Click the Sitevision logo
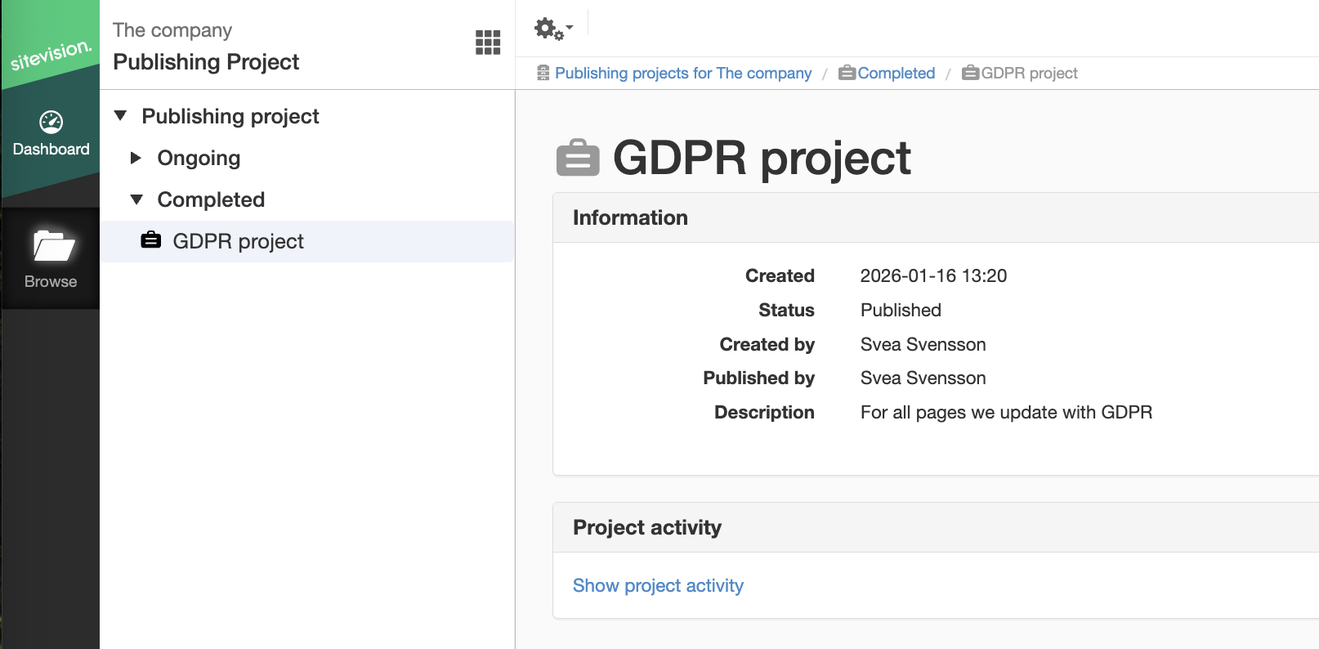 (51, 55)
